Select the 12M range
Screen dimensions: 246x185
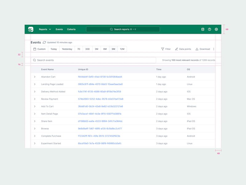(122, 49)
